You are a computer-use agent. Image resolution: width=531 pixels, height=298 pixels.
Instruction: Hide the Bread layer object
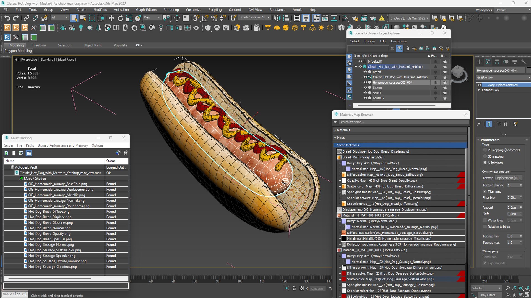tap(365, 72)
